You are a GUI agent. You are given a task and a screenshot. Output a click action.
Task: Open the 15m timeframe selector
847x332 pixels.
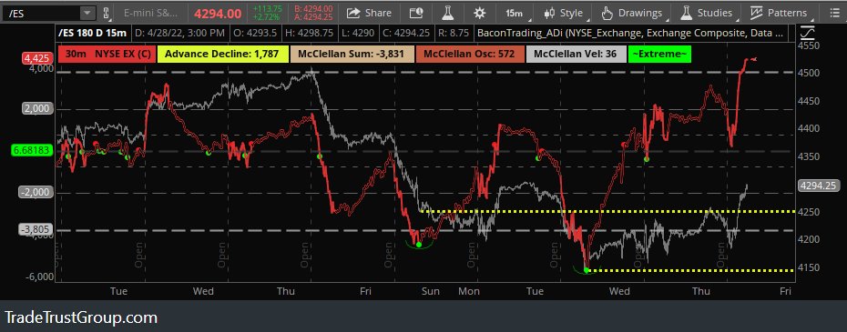pyautogui.click(x=515, y=13)
